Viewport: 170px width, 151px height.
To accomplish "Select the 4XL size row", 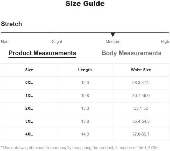I will (29, 134).
